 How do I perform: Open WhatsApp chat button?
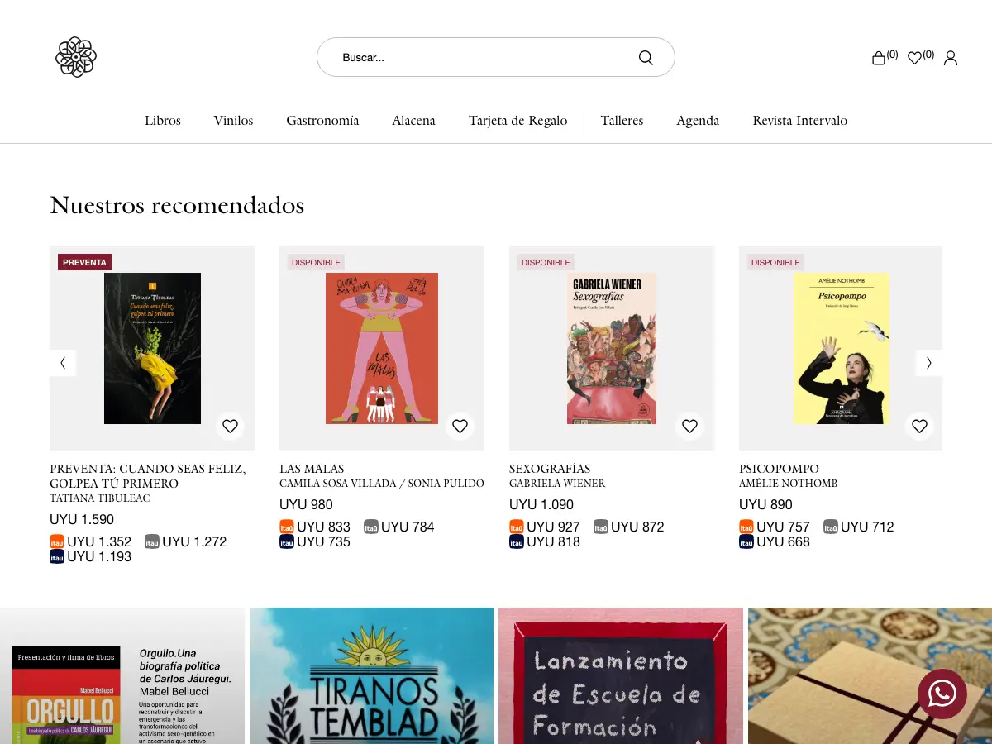[942, 694]
